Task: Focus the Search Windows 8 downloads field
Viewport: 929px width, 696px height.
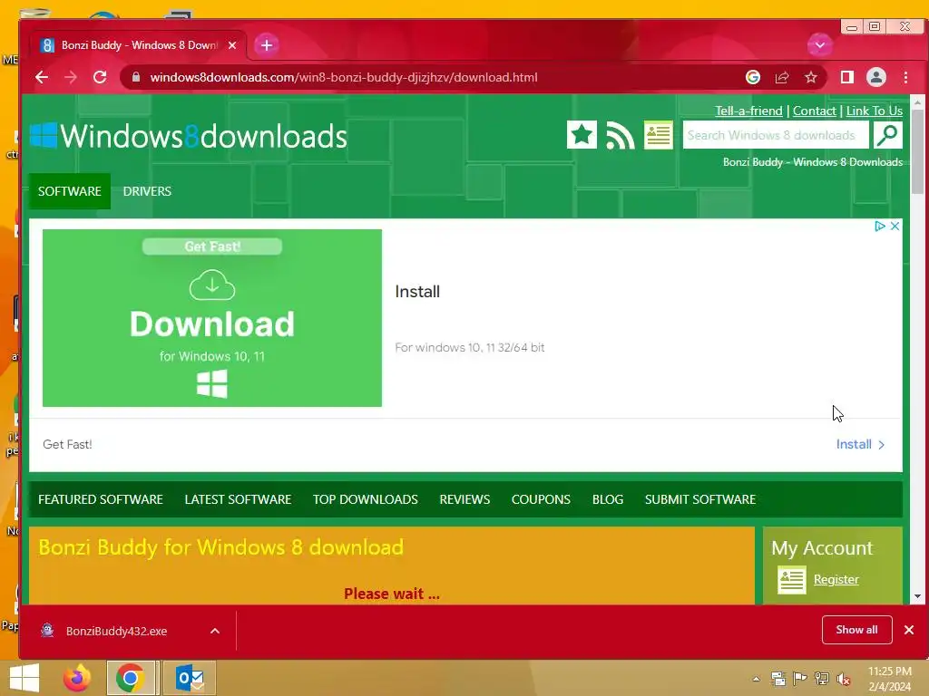Action: click(776, 135)
